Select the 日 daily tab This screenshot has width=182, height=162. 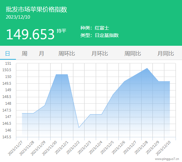click(8, 54)
